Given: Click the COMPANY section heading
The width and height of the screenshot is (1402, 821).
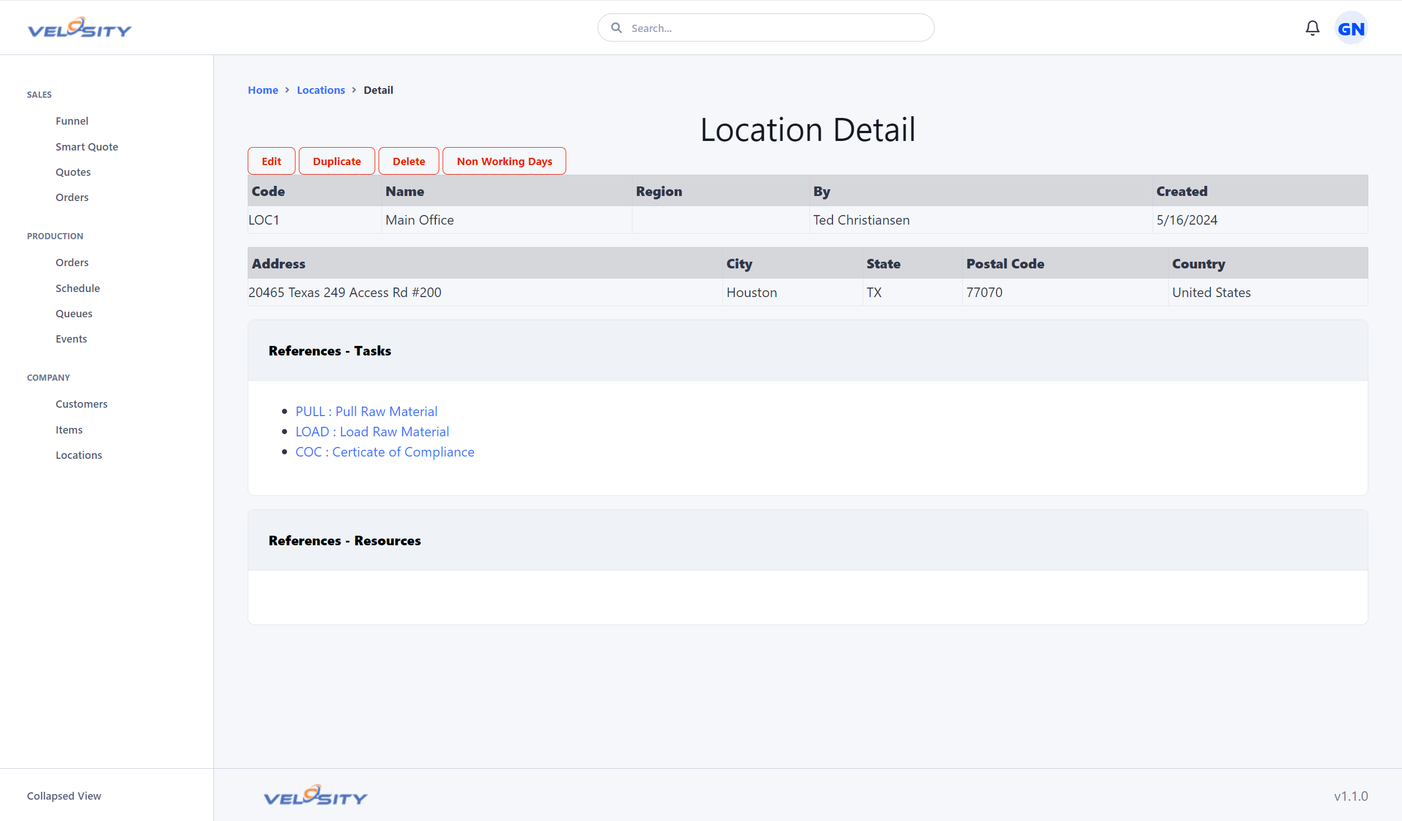Looking at the screenshot, I should pos(48,377).
